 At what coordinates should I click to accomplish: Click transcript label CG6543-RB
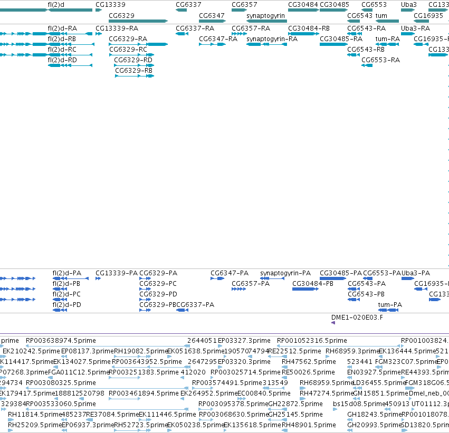[x=366, y=50]
